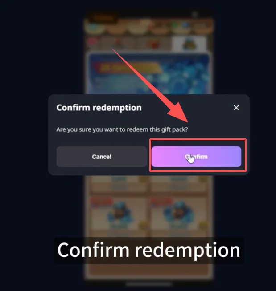
Task: Select the highlighted white tab with blue character
Action: click(x=189, y=44)
